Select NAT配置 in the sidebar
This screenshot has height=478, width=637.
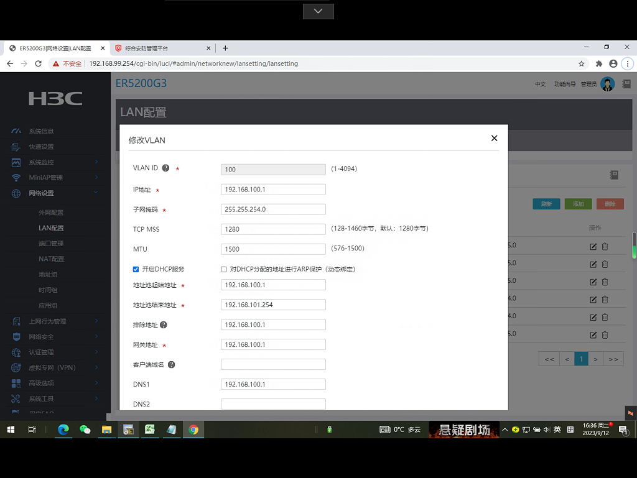coord(51,259)
